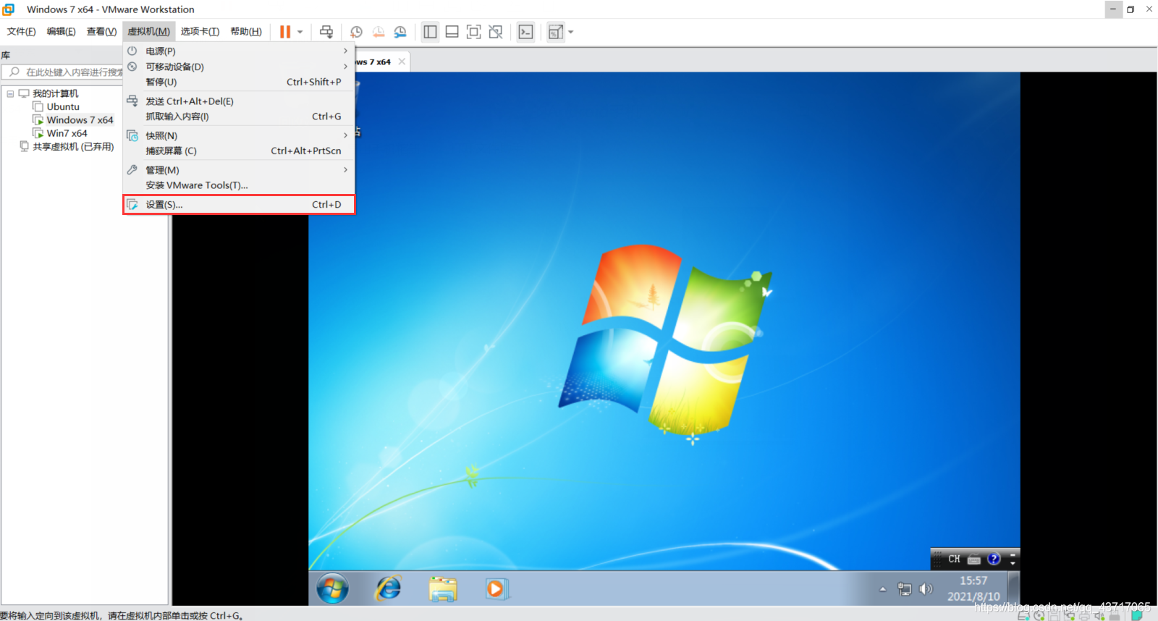Image resolution: width=1158 pixels, height=621 pixels.
Task: Open 设置(S)... from the menu
Action: coord(239,205)
